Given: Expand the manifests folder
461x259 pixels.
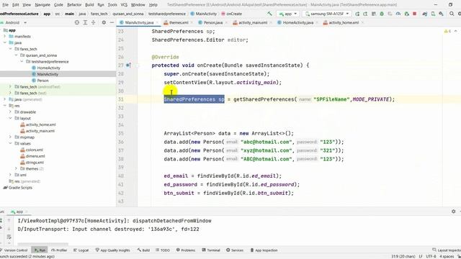Looking at the screenshot, I should coord(5,37).
